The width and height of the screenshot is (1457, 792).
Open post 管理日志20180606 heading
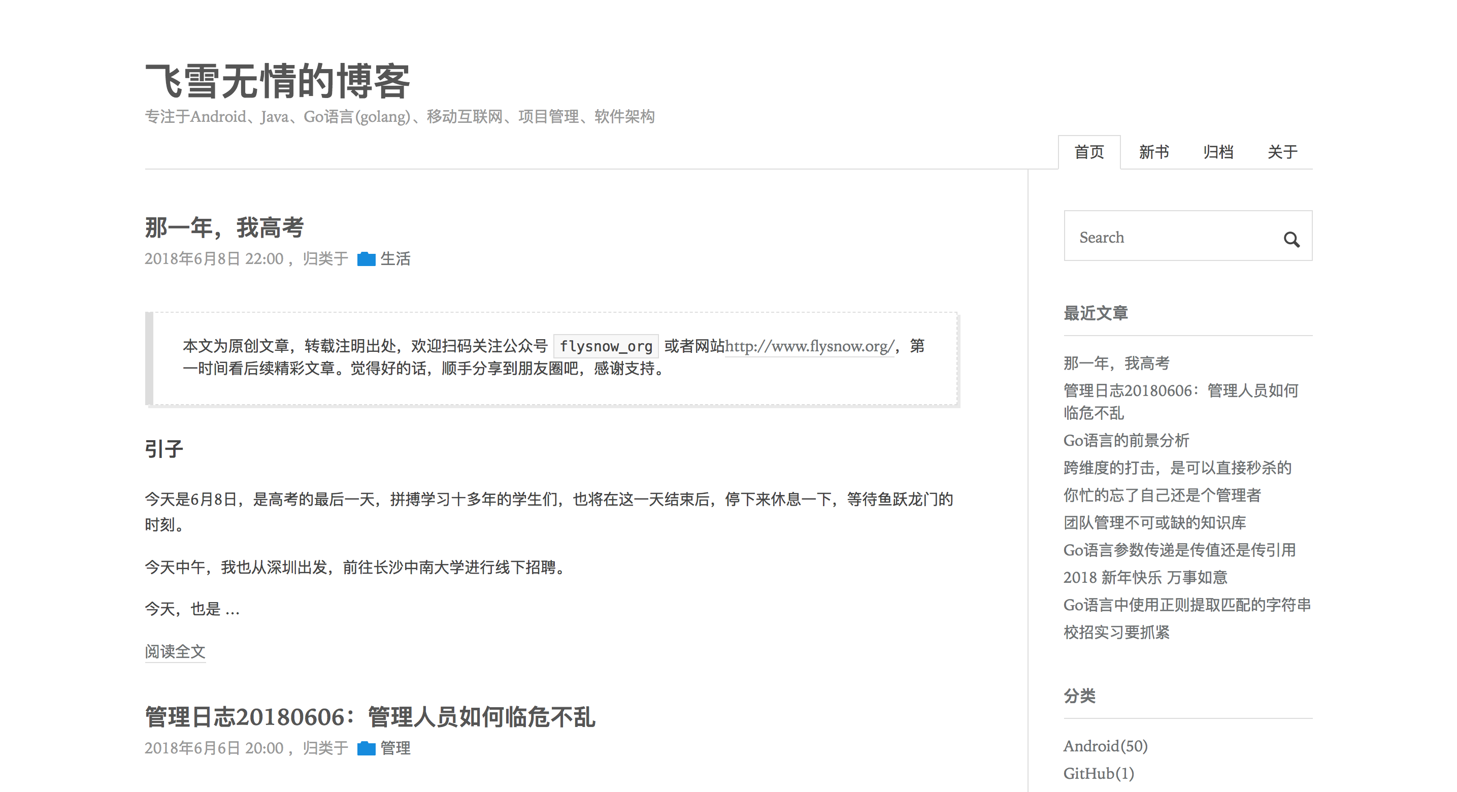pos(370,717)
